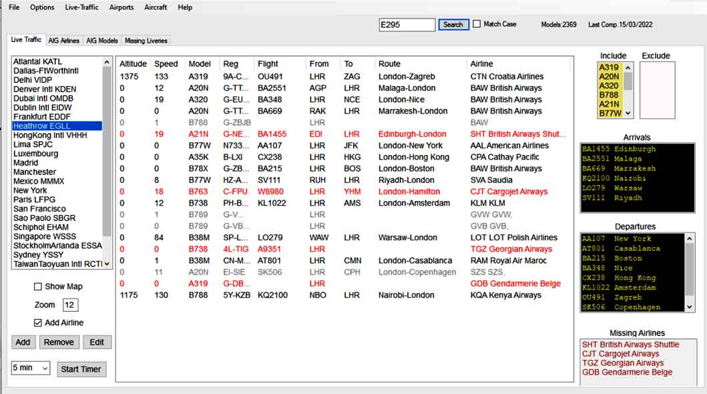Select flight LO279 Warsaw-London row
Screen dimensions: 707x394
pyautogui.click(x=344, y=238)
